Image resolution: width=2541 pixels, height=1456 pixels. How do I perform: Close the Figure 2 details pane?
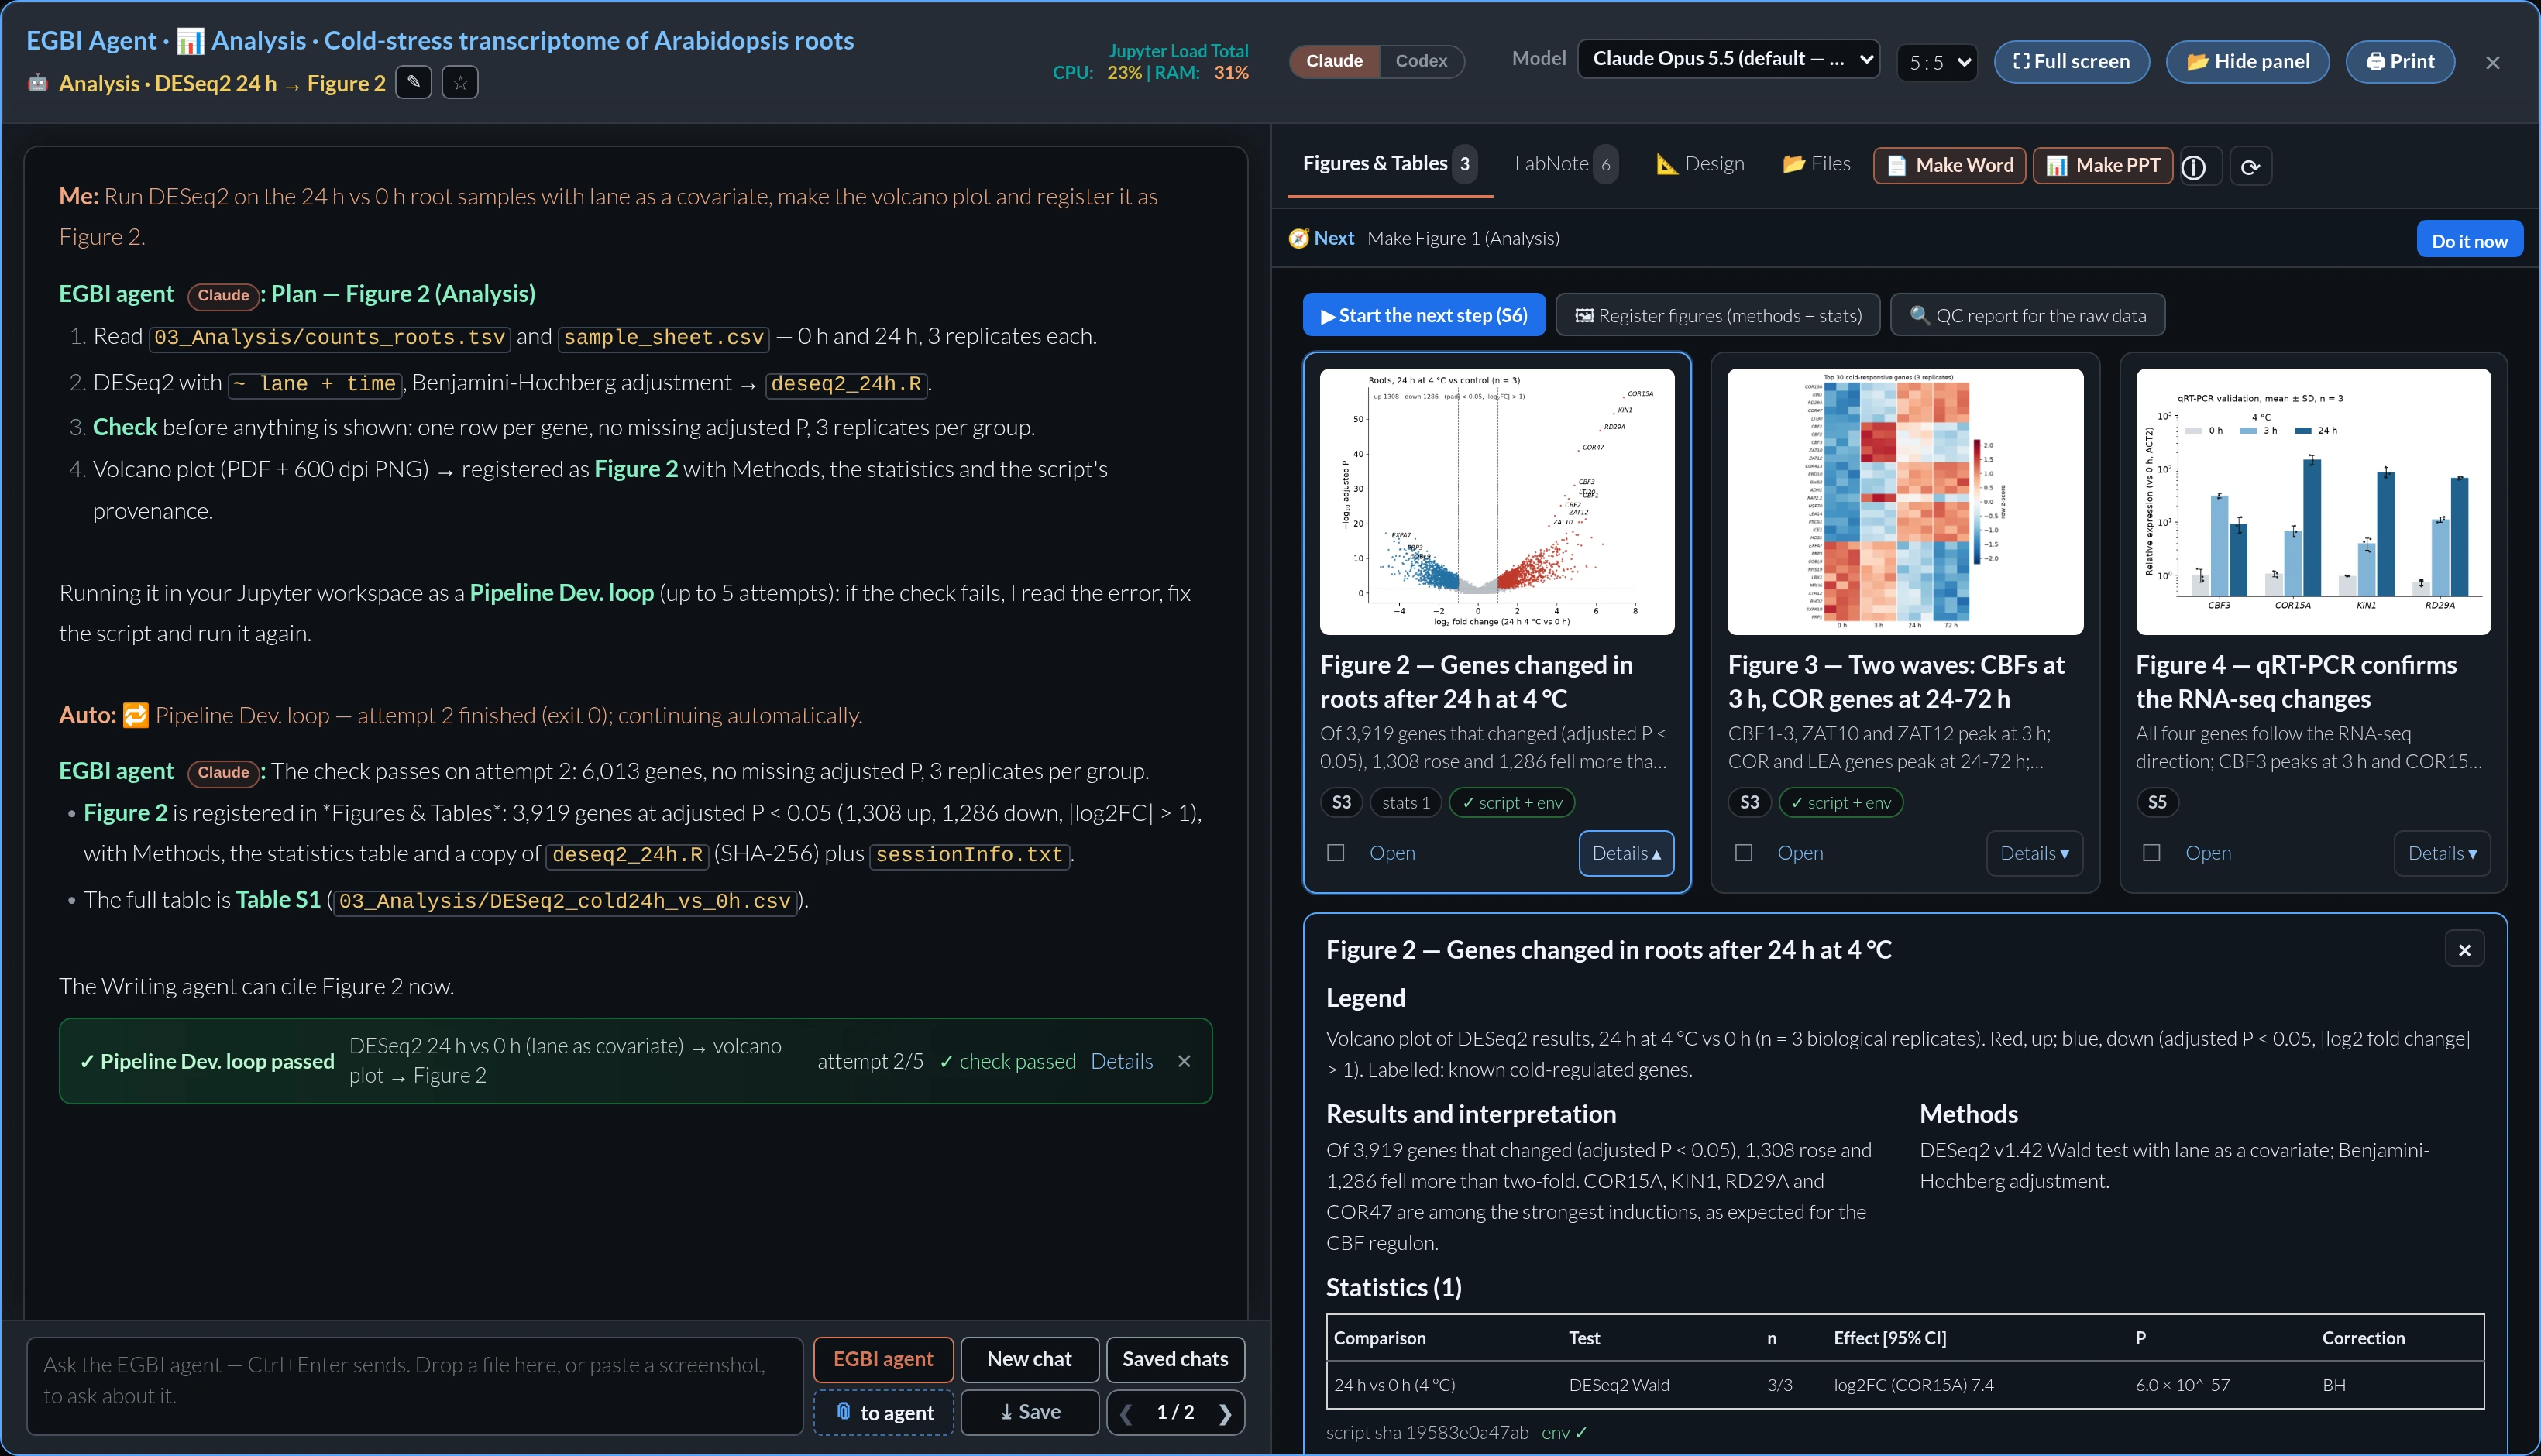[2464, 950]
